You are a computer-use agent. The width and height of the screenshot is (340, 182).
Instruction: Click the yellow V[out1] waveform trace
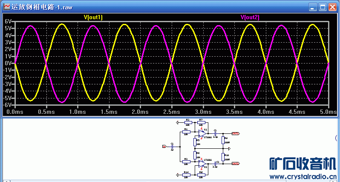pos(62,24)
